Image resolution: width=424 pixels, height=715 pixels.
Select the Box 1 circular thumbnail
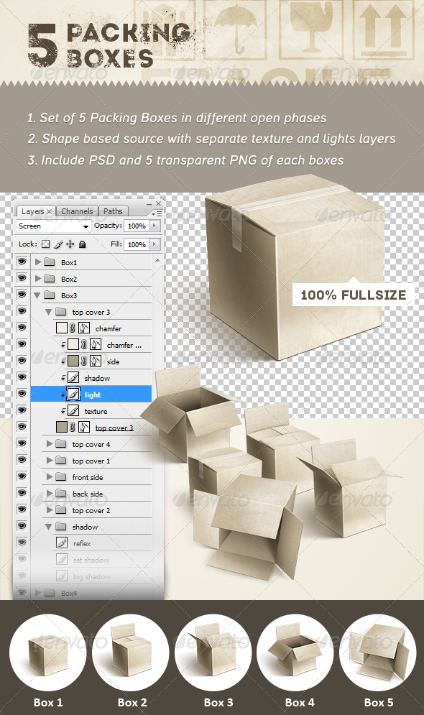(x=48, y=652)
